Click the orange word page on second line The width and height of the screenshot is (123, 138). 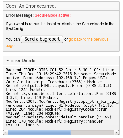pyautogui.click(x=10, y=46)
